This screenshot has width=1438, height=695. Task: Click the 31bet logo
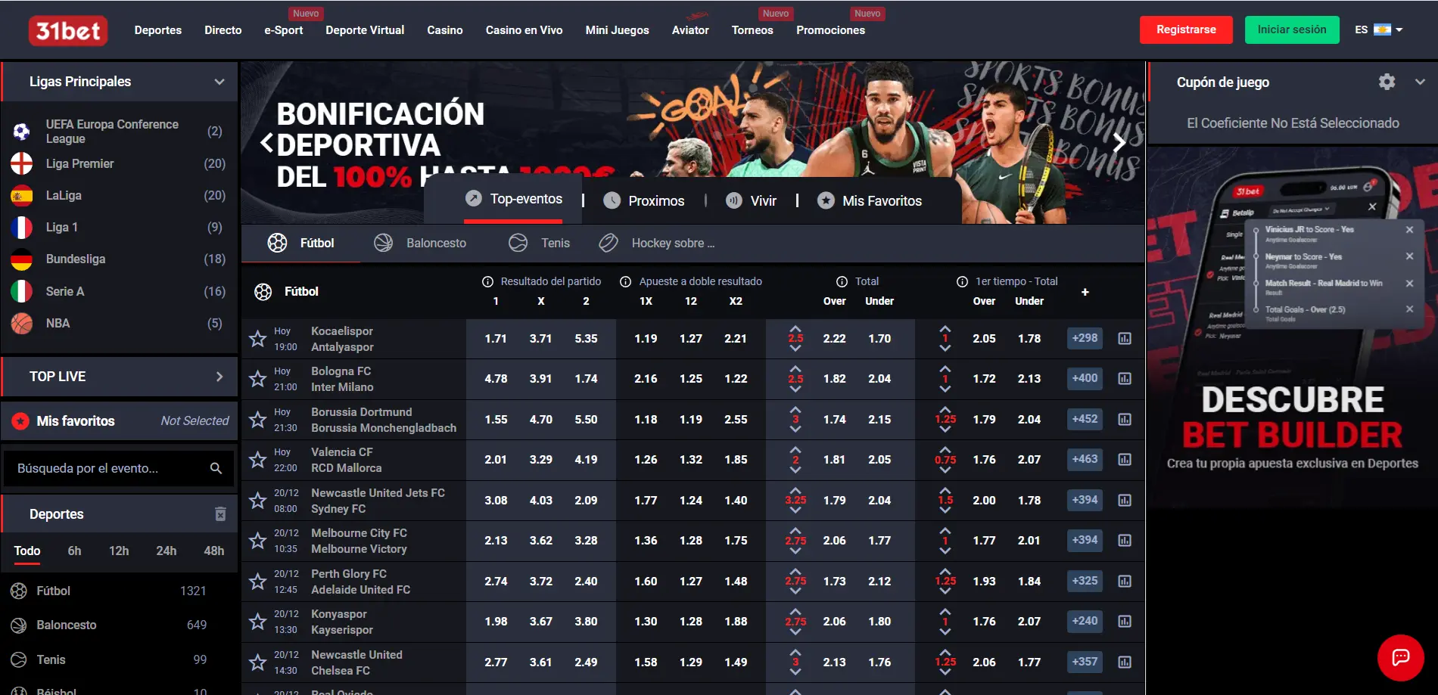pyautogui.click(x=68, y=30)
